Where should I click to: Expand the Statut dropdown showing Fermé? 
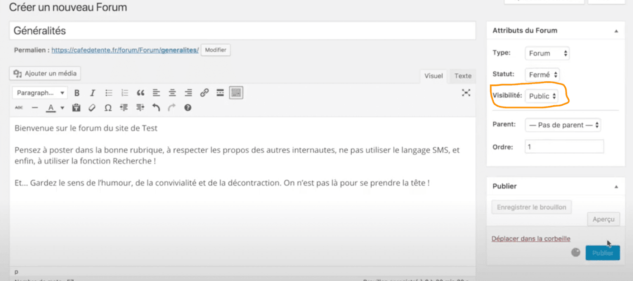(542, 75)
